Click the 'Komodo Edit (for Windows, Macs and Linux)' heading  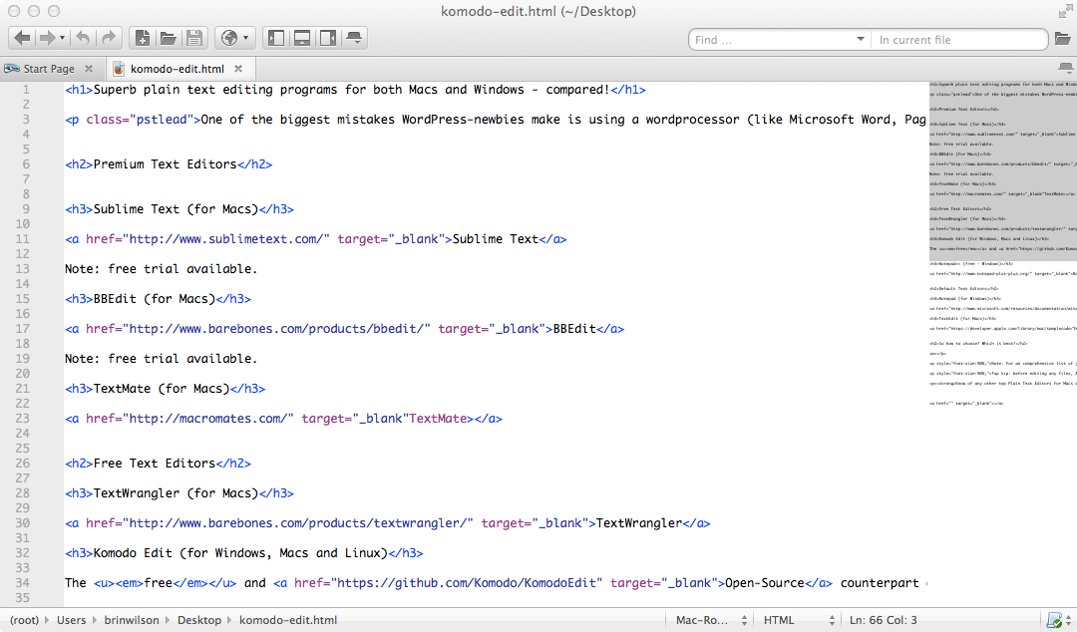240,553
